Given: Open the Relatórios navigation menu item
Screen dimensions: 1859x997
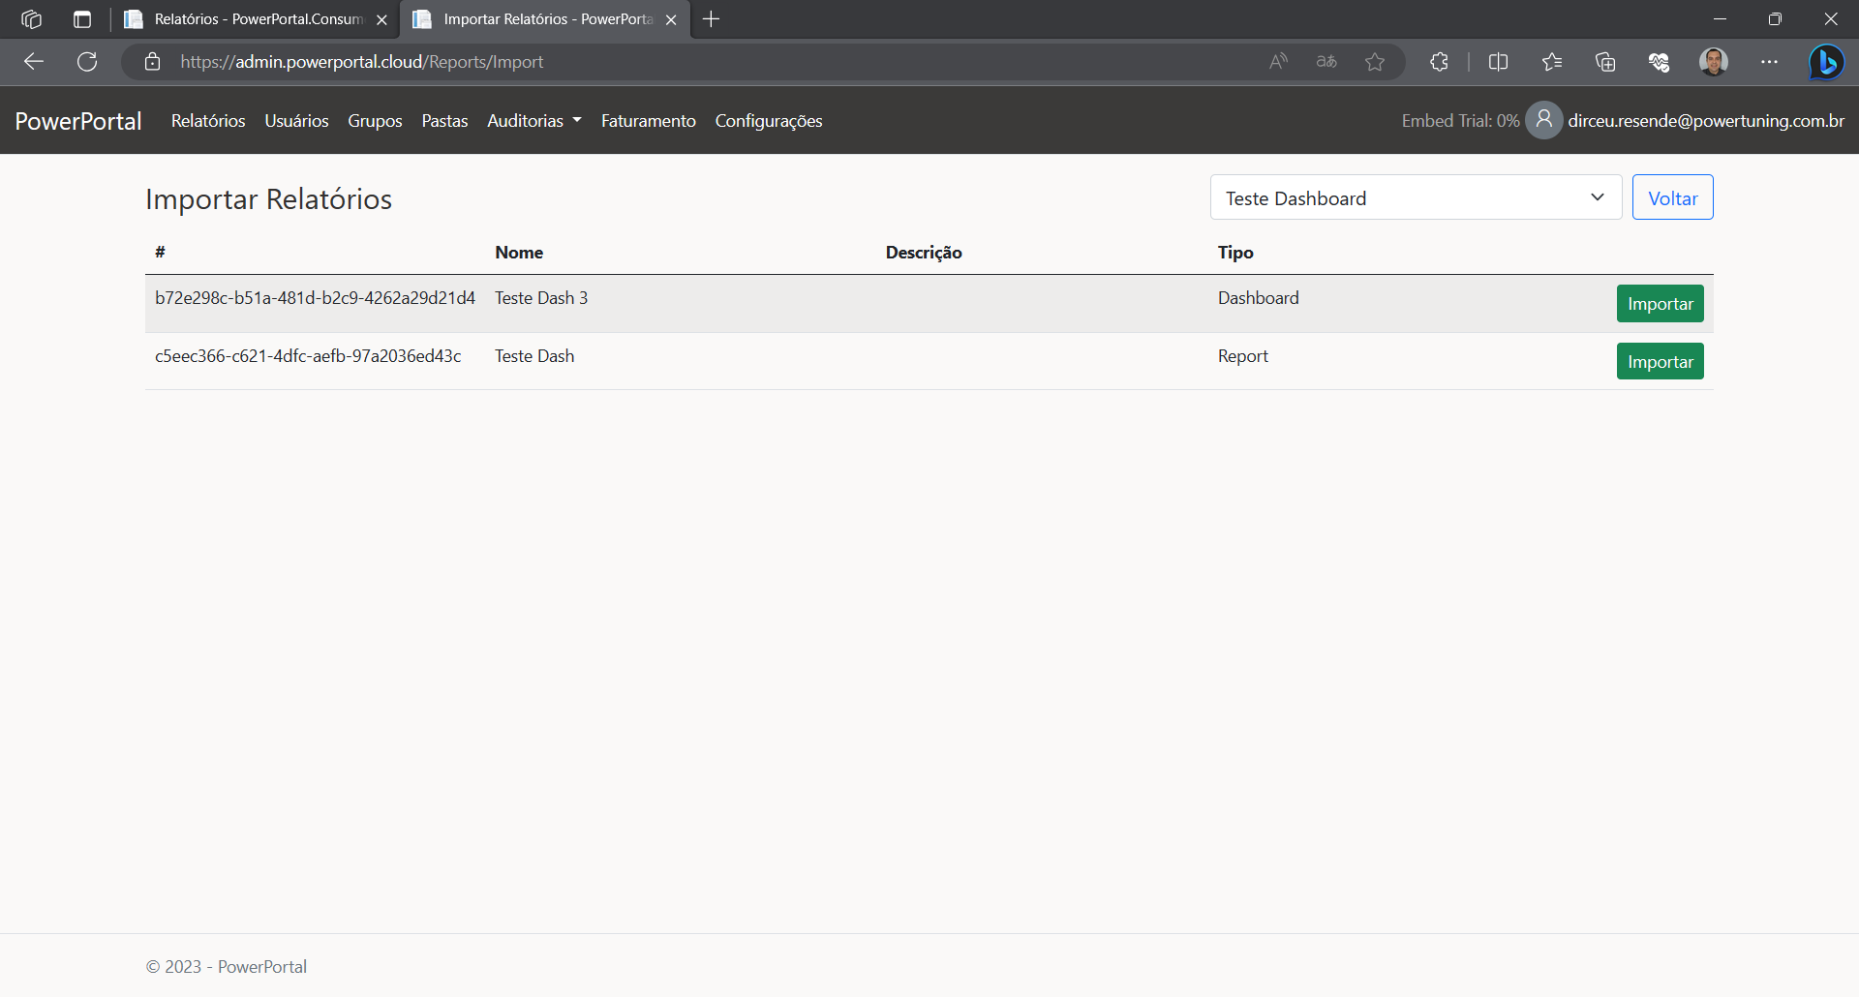Looking at the screenshot, I should [x=208, y=121].
